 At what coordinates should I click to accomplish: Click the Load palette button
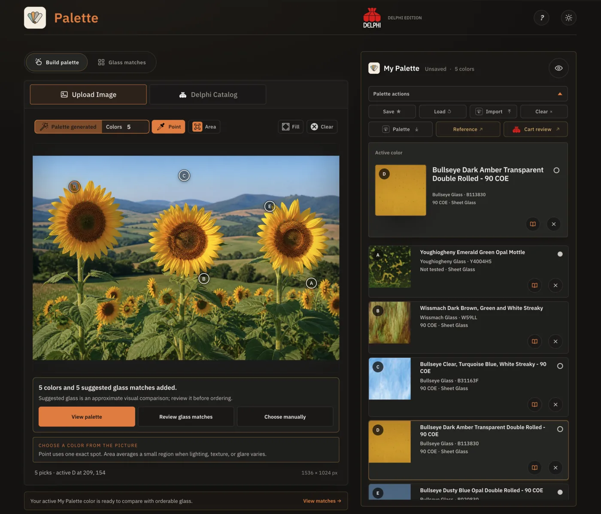[443, 112]
